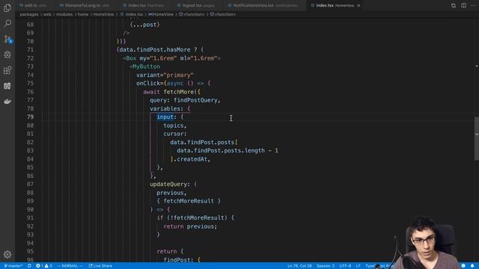
Task: Click the last <function> breadcrumb
Action: 223,14
